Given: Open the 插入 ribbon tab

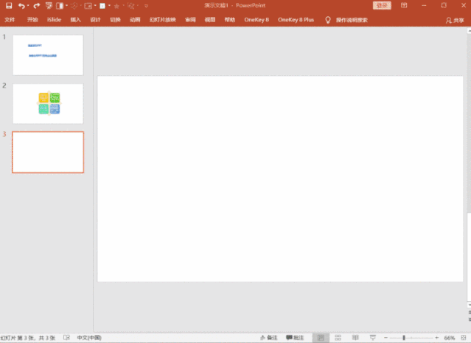Looking at the screenshot, I should click(x=76, y=20).
